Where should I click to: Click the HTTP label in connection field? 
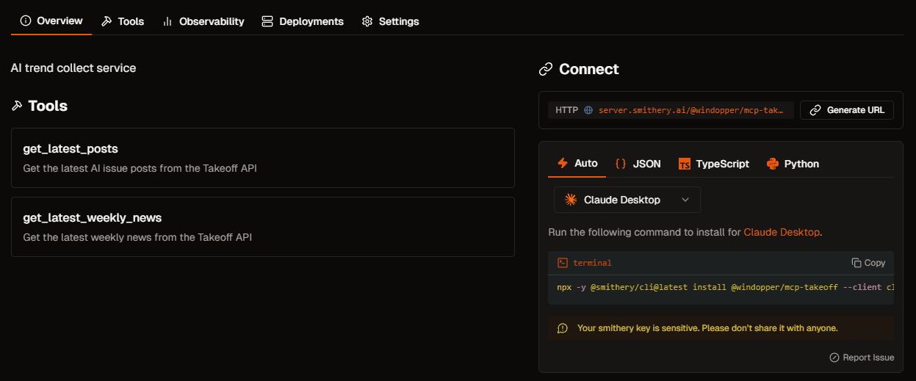tap(566, 110)
